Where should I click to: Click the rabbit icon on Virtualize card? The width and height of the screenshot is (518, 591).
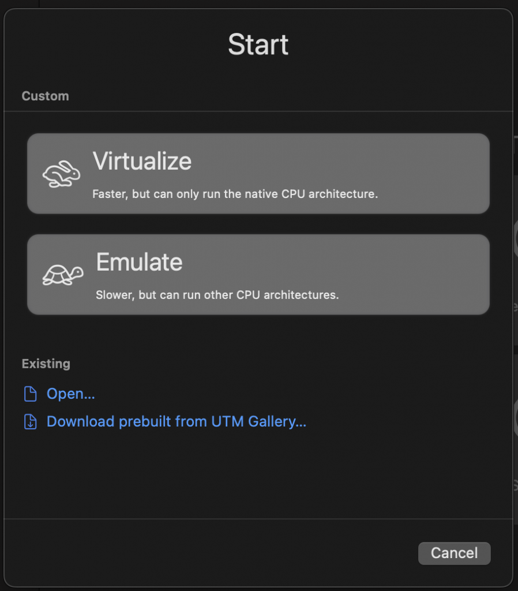click(x=62, y=174)
